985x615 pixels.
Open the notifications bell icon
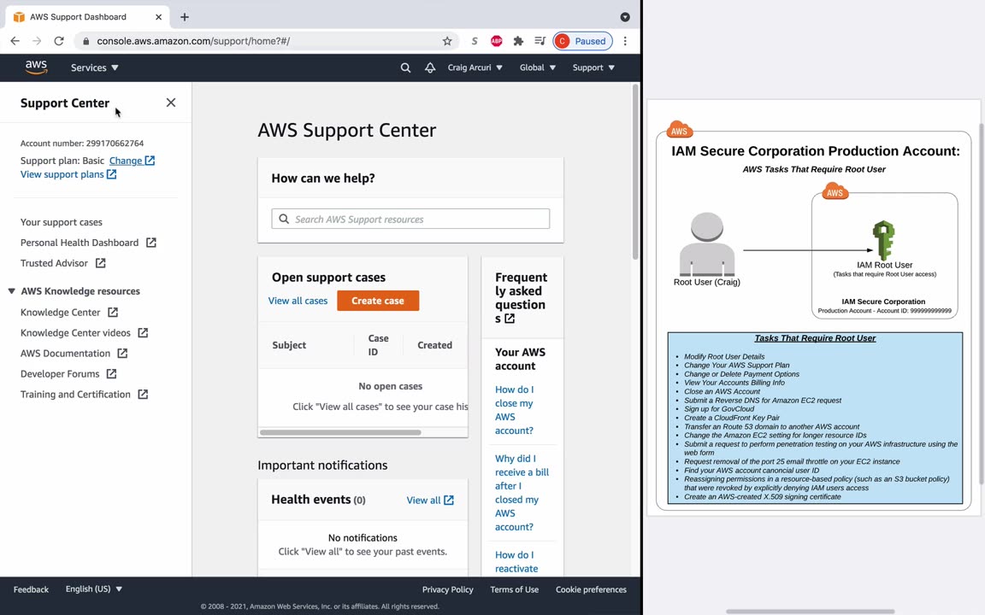click(x=430, y=67)
